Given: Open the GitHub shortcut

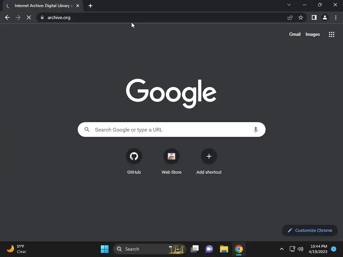Looking at the screenshot, I should [x=134, y=161].
